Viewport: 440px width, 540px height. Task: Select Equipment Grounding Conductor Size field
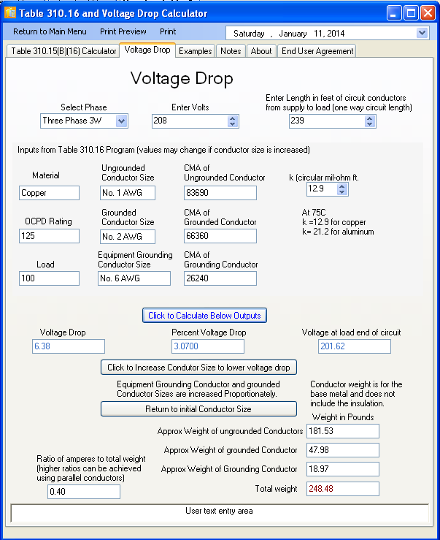[x=134, y=278]
